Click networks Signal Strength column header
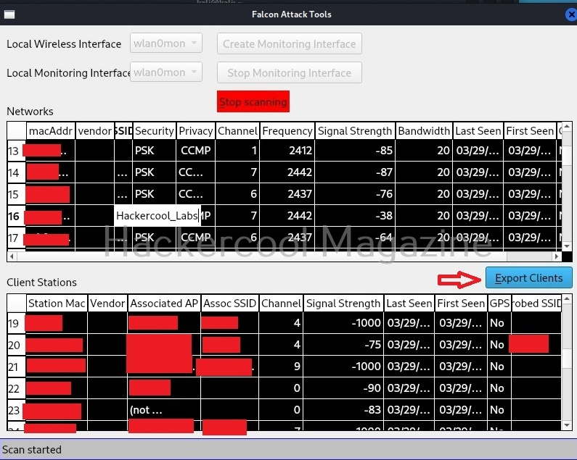Image resolution: width=577 pixels, height=460 pixels. (x=355, y=131)
